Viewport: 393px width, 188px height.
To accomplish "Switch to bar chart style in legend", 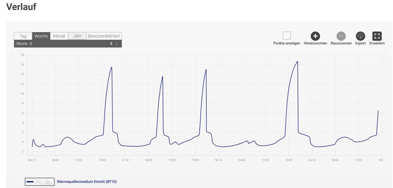I will pos(39,182).
